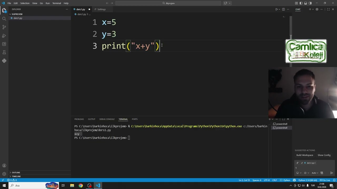The image size is (337, 189).
Task: Open the File menu
Action: (9, 3)
